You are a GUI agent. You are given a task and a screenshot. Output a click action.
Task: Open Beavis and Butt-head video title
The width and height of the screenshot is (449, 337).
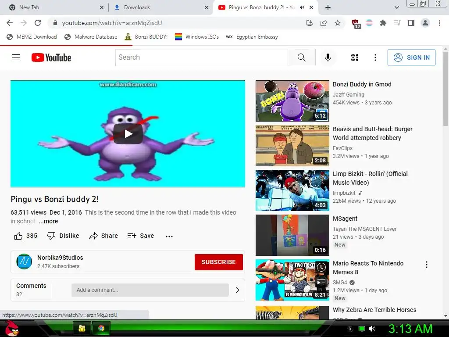[x=372, y=133]
